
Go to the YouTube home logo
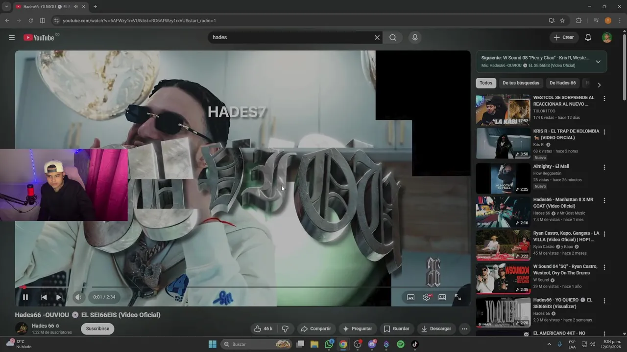(x=39, y=38)
